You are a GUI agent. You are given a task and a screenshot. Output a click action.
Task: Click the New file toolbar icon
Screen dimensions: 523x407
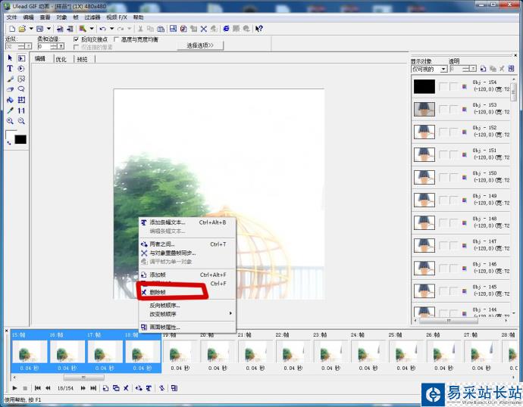[12, 29]
